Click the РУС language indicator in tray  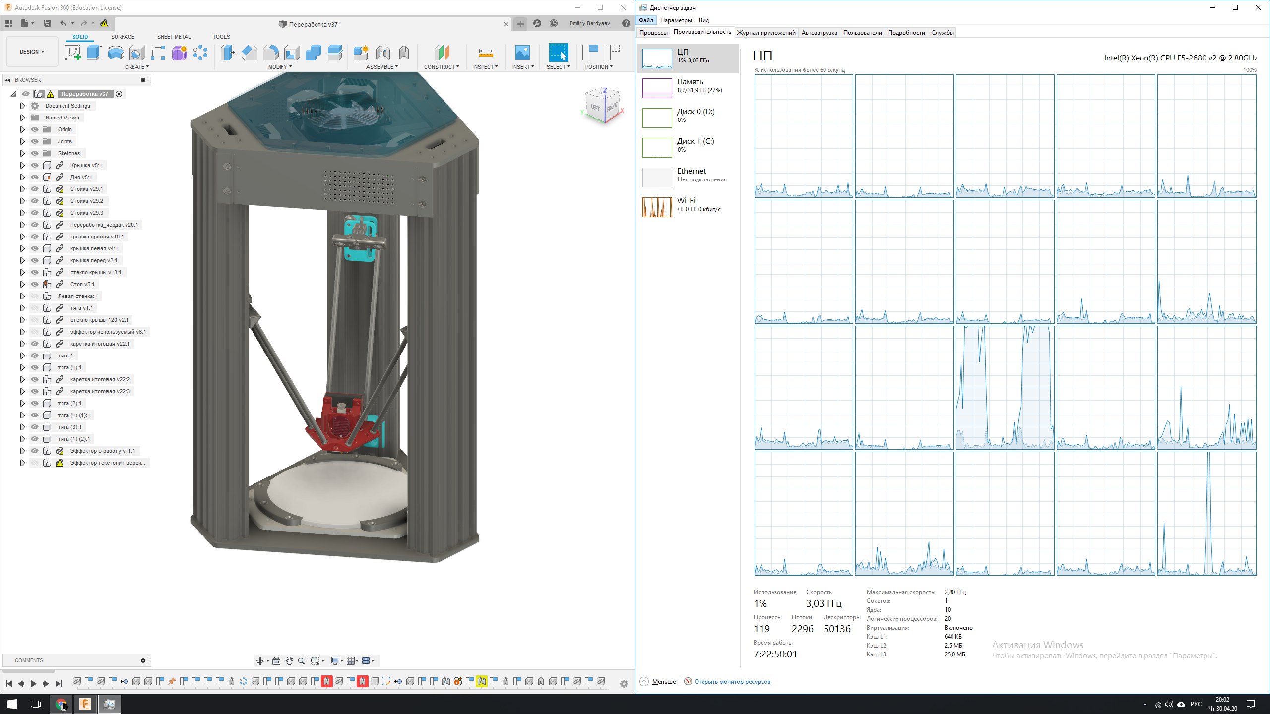point(1196,704)
